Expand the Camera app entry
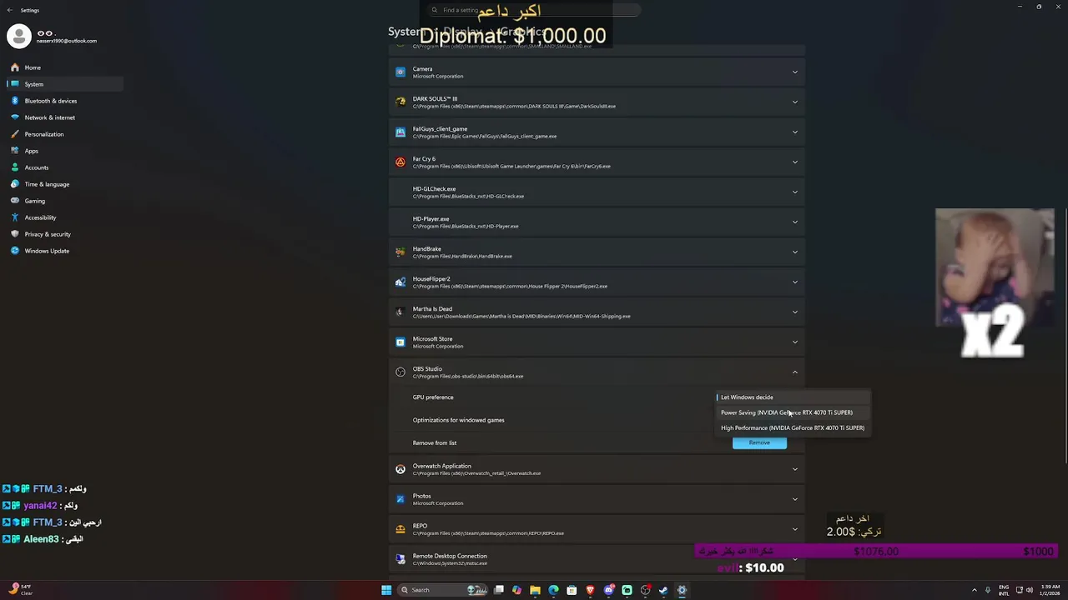1068x600 pixels. 795,72
